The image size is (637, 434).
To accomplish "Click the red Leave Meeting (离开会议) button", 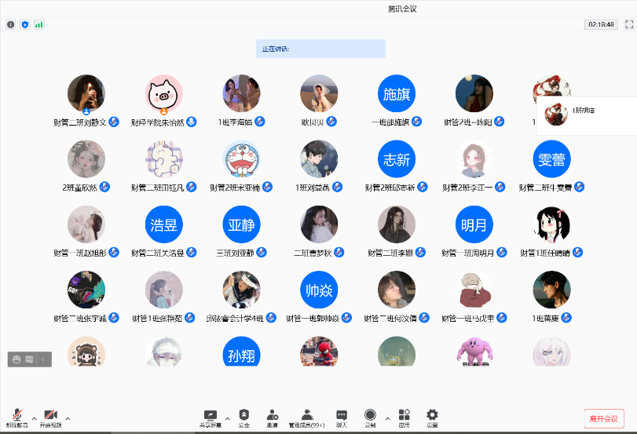I will coord(603,418).
